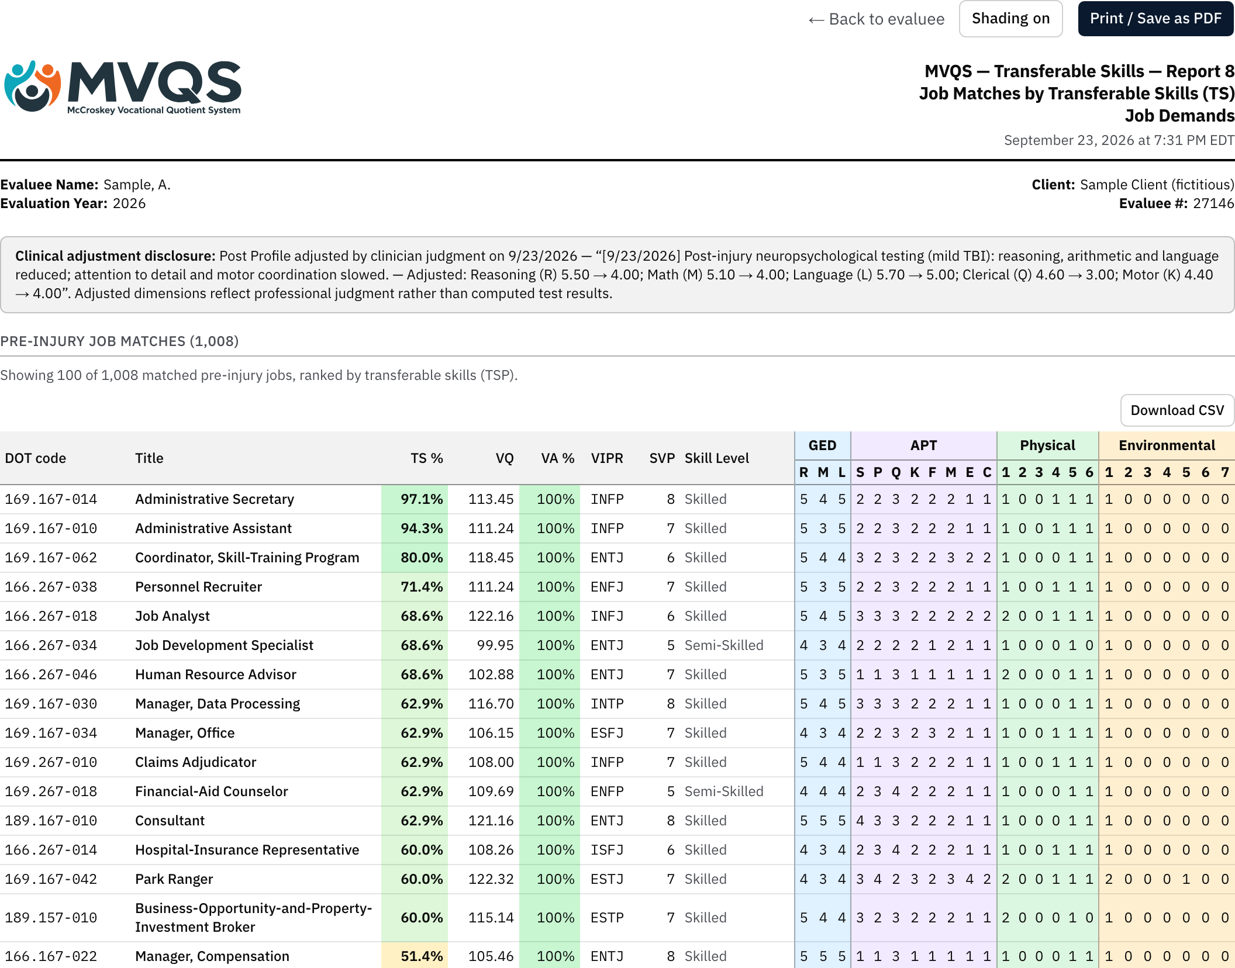Click Manager, Office title
The height and width of the screenshot is (968, 1235).
pos(185,733)
